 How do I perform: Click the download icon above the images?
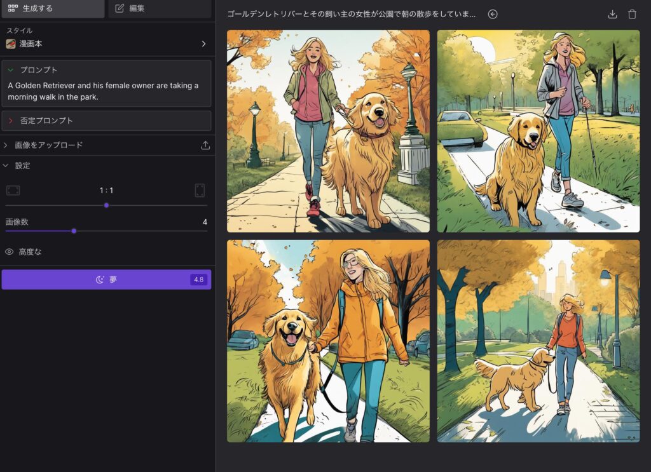pyautogui.click(x=612, y=14)
